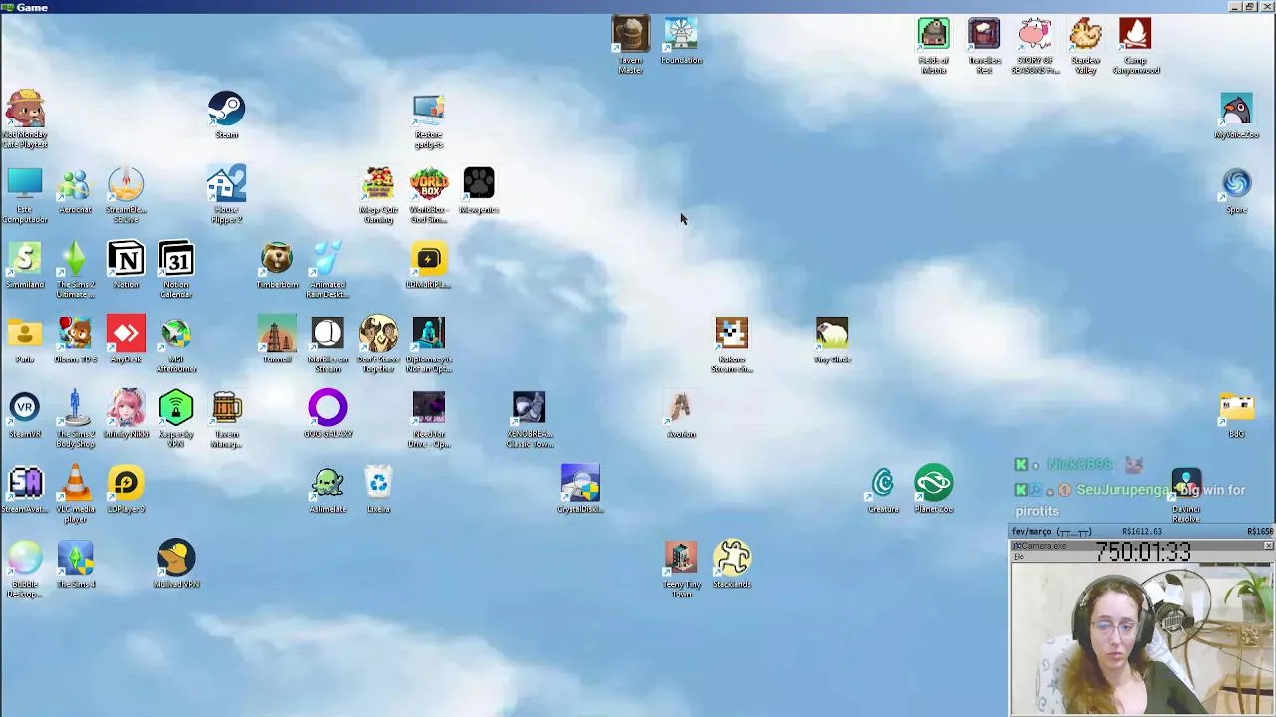Open Aerochat messenger shortcut

pos(75,184)
